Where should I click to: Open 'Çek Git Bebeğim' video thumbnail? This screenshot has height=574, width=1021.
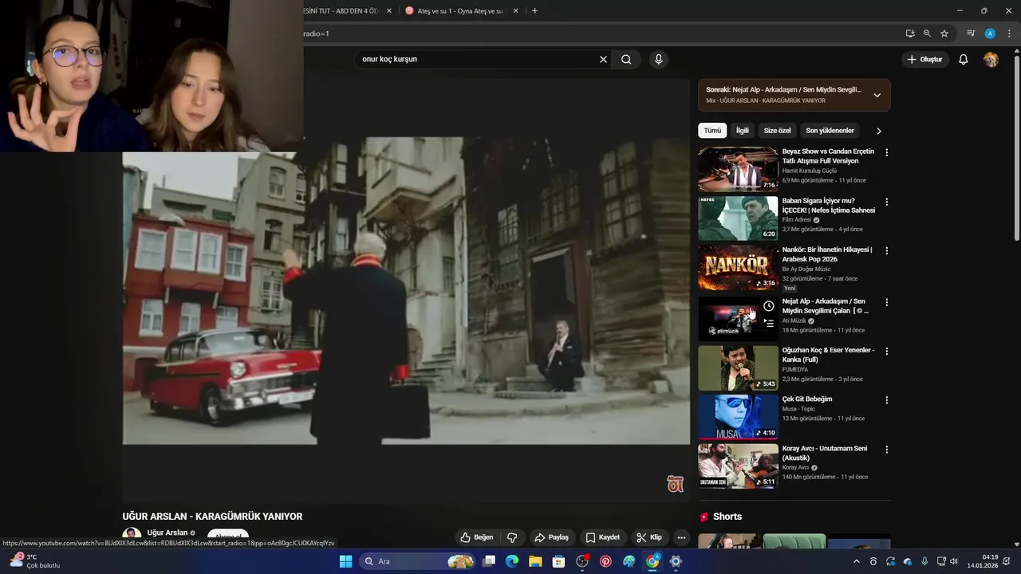(738, 417)
